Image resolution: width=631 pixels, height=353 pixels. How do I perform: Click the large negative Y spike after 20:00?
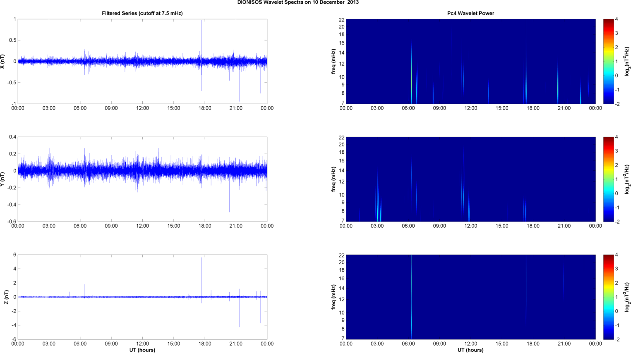tap(230, 203)
